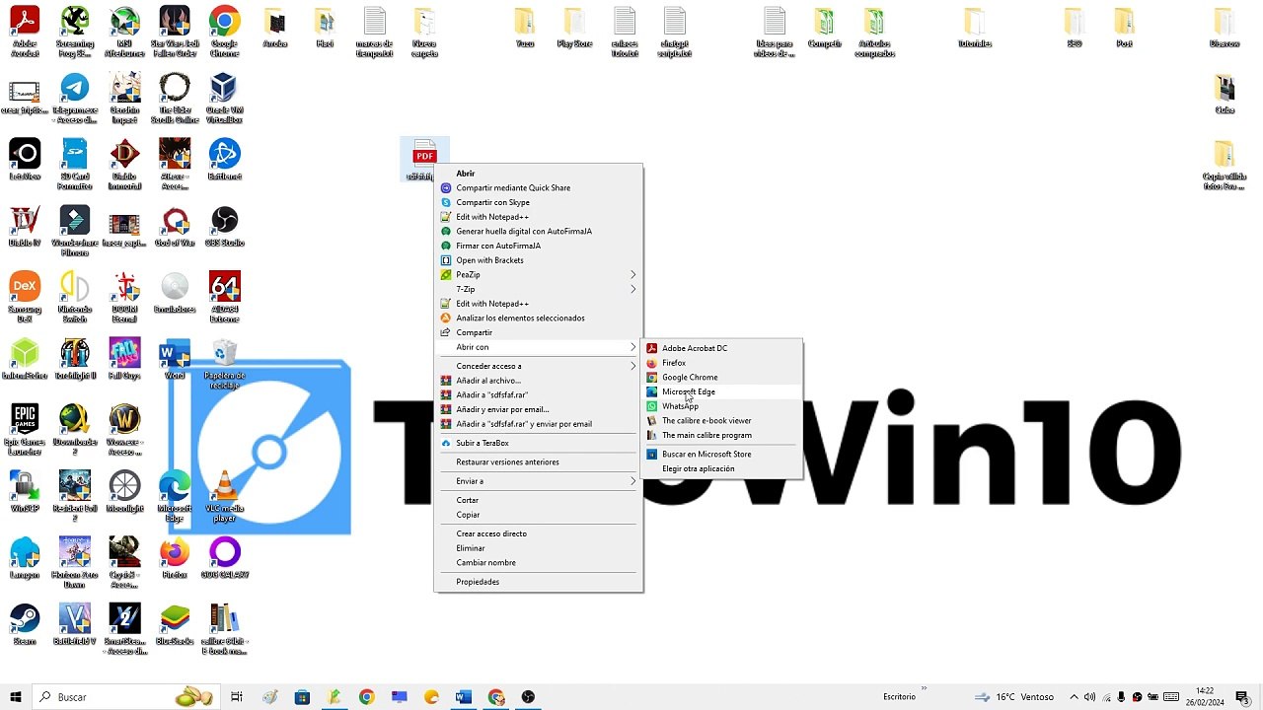Click the VLC media player desktop icon
The height and width of the screenshot is (710, 1263).
coord(225,495)
